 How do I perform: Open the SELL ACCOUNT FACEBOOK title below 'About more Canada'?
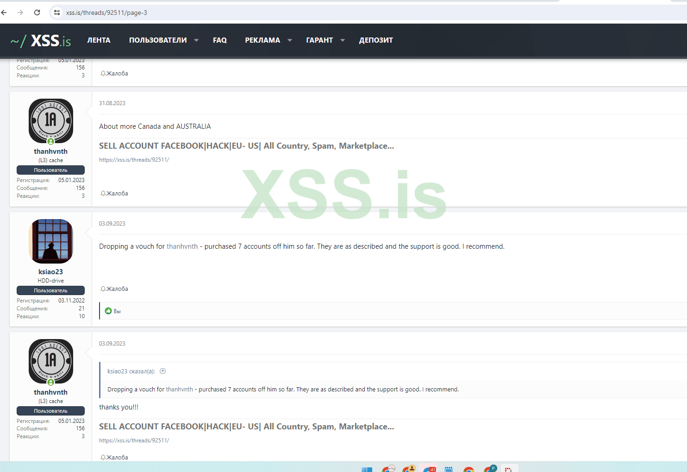pyautogui.click(x=246, y=146)
